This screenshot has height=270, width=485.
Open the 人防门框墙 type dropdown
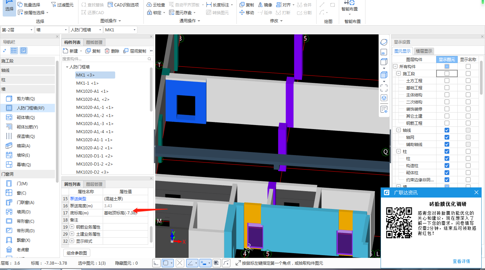click(86, 30)
